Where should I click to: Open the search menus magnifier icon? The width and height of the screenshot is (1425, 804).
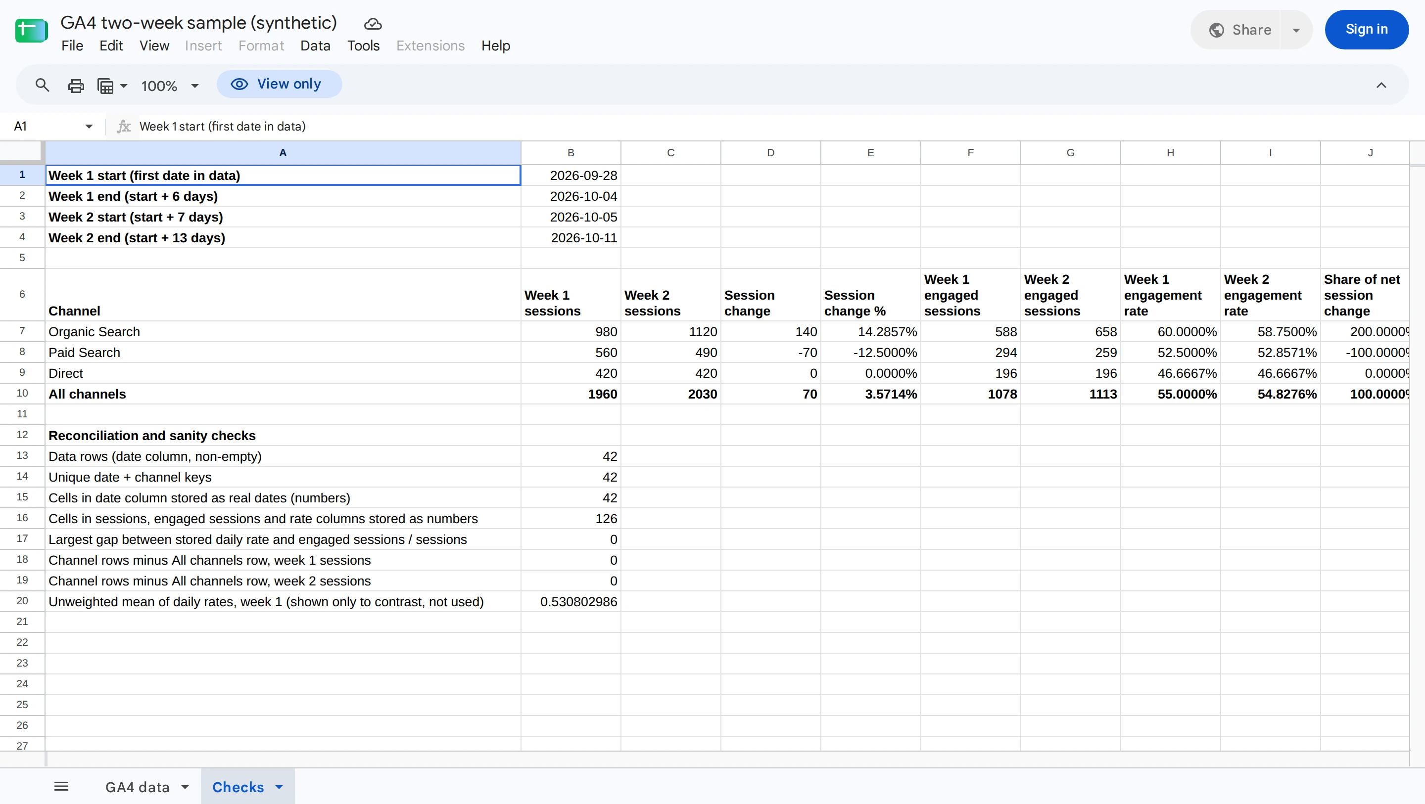point(43,85)
